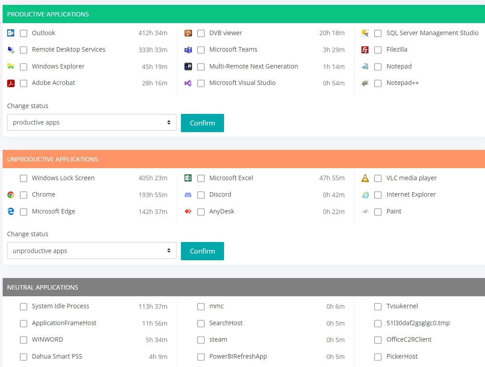The width and height of the screenshot is (485, 367).
Task: Tick the VLC media player checkbox
Action: tap(378, 178)
